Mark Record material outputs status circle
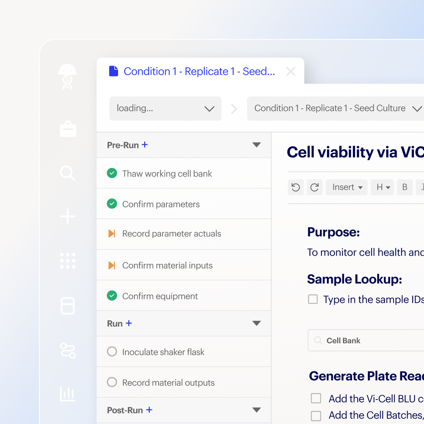The image size is (424, 424). (x=112, y=382)
